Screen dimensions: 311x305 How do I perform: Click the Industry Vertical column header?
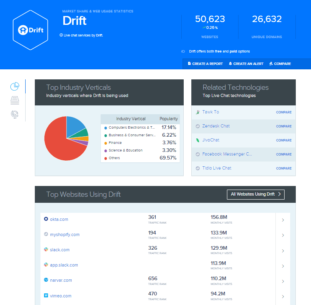(x=131, y=119)
